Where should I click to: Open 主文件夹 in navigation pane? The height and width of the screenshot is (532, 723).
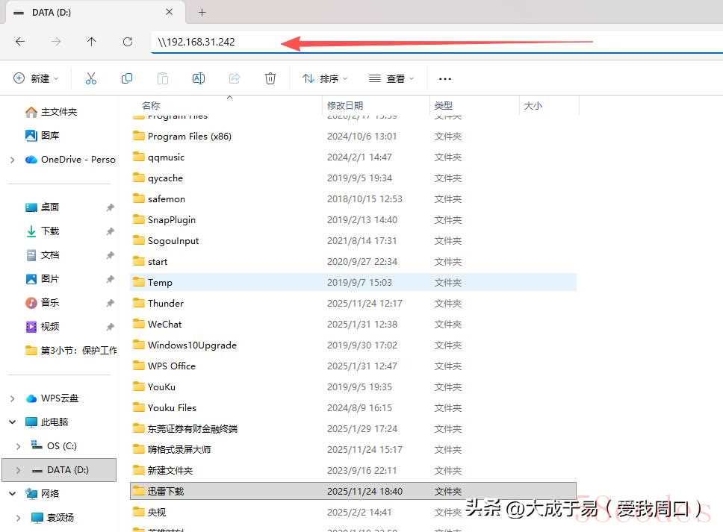click(52, 112)
